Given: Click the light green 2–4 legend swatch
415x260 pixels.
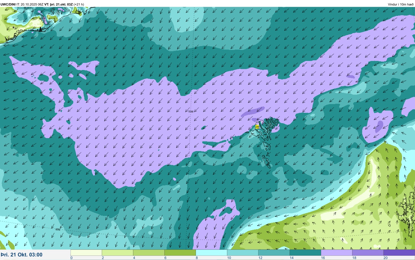Looking at the screenshot, I should click(117, 253).
